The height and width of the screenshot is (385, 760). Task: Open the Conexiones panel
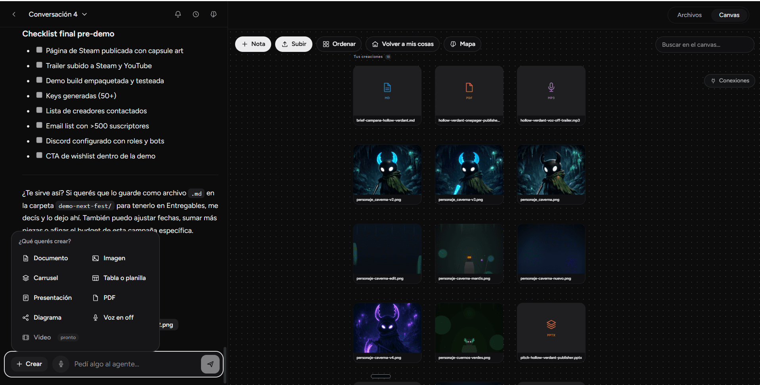(729, 80)
